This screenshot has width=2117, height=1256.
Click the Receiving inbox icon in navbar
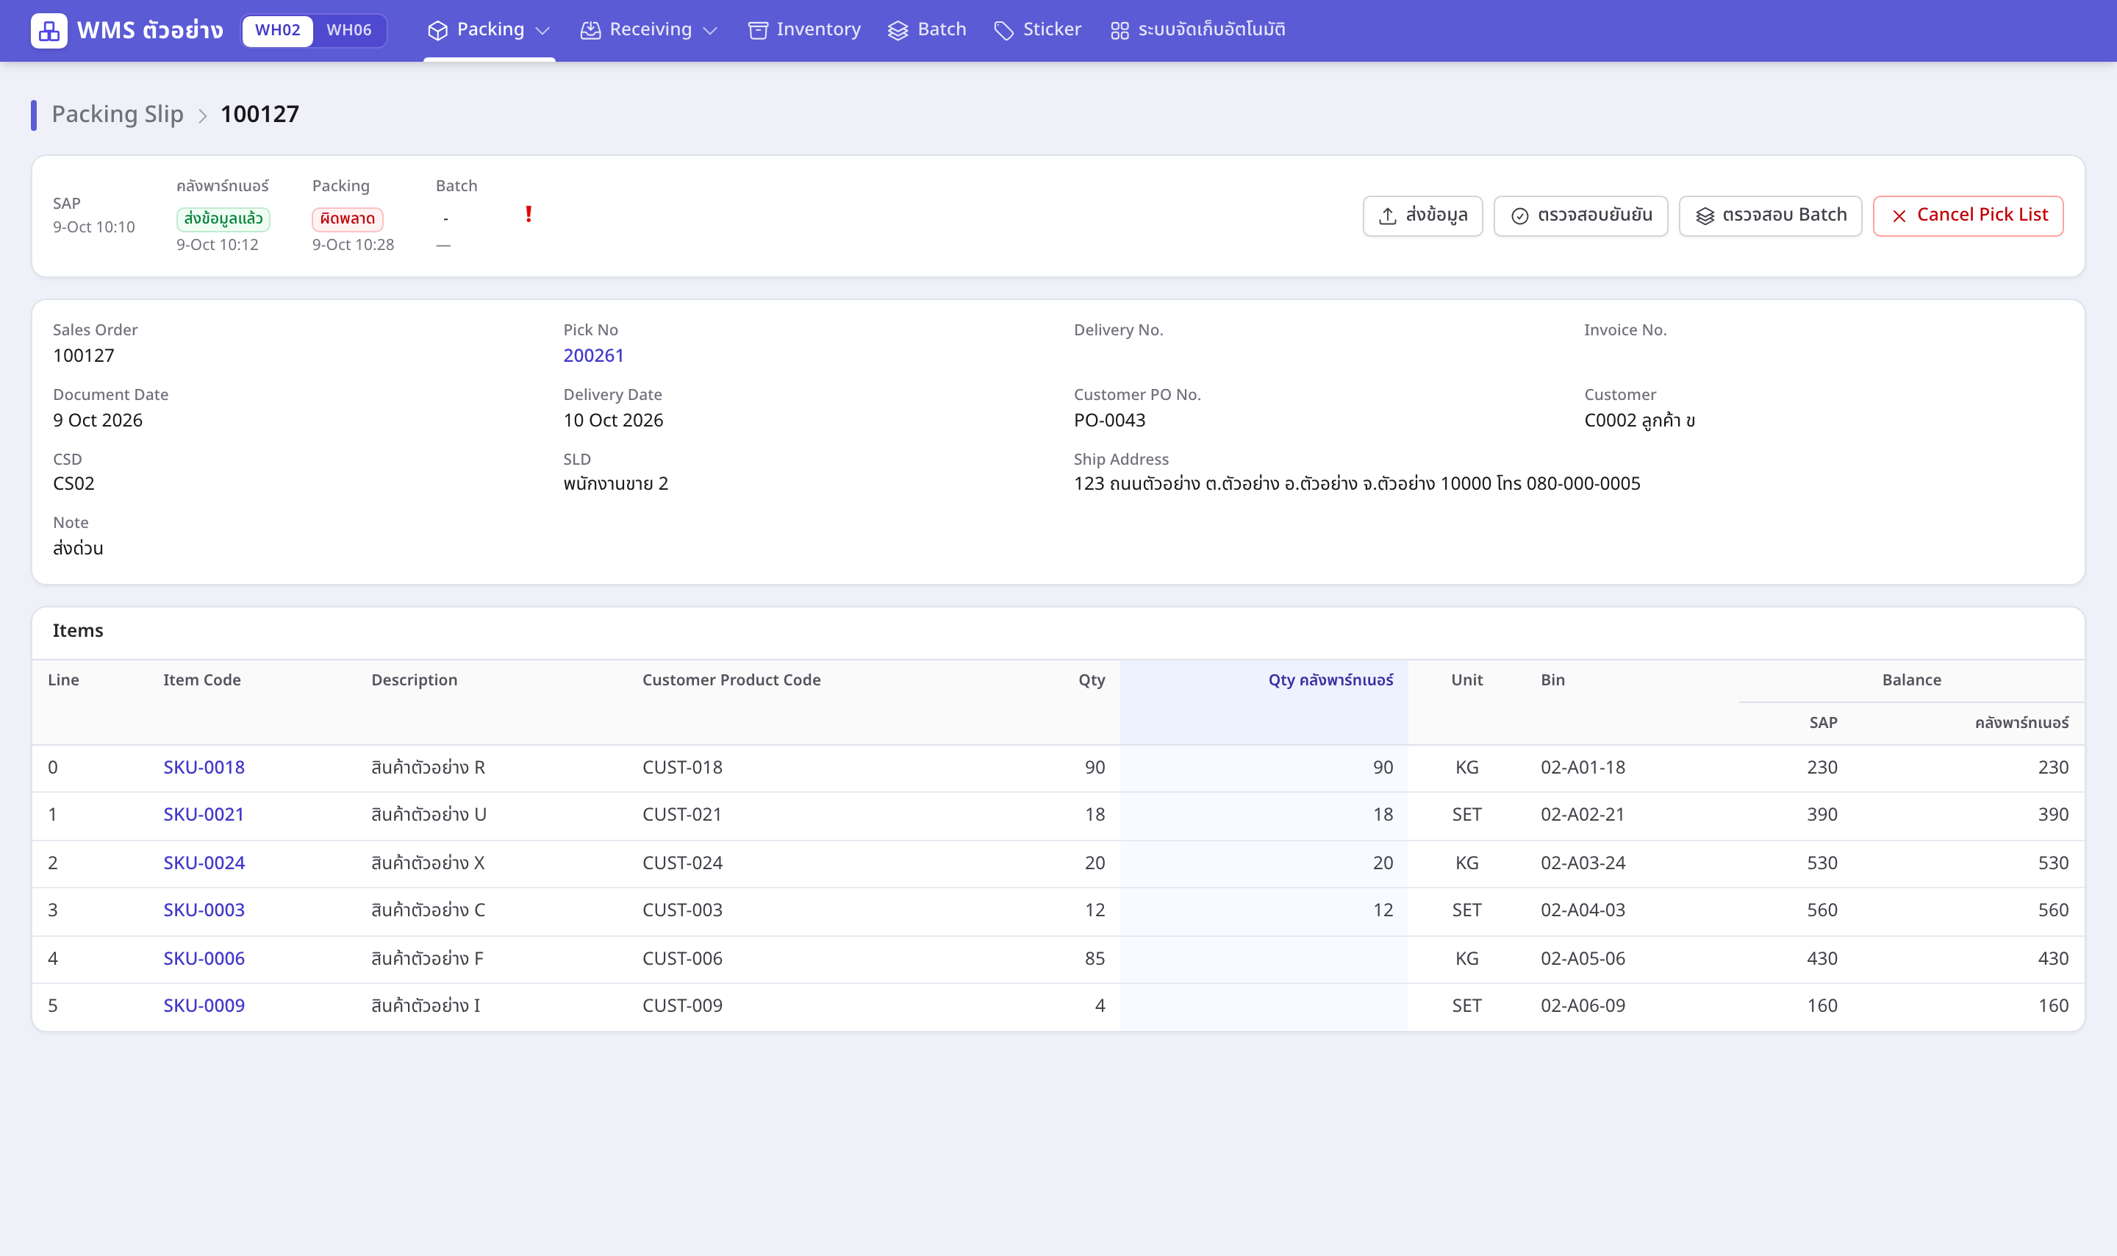[x=590, y=30]
